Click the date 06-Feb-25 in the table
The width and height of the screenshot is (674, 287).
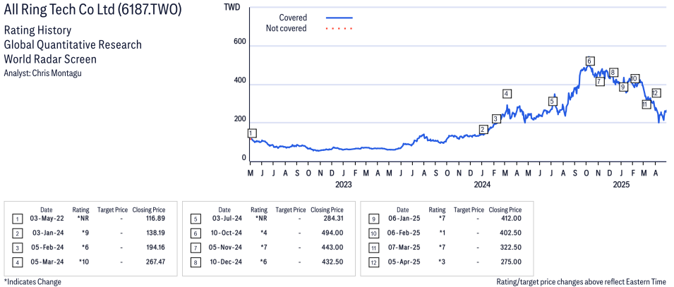click(x=403, y=233)
